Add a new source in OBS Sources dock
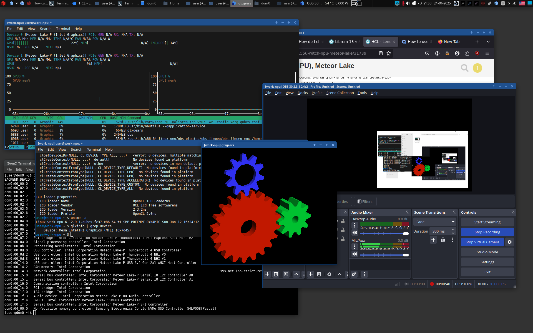 pyautogui.click(x=311, y=274)
